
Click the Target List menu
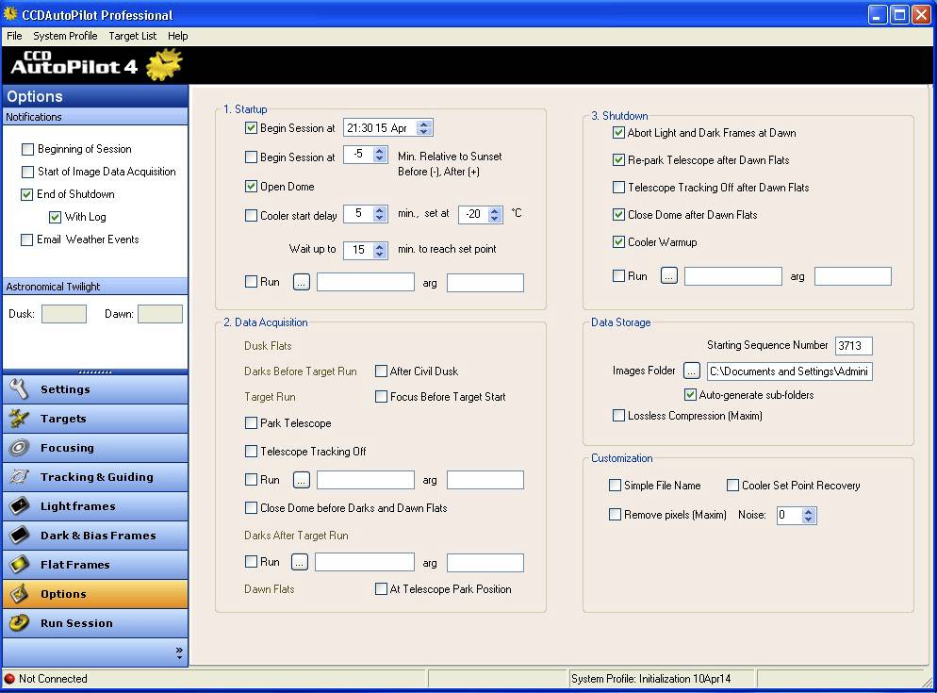[x=132, y=36]
